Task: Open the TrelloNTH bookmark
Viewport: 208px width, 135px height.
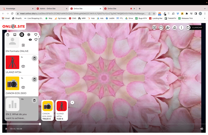Action: click(170, 18)
